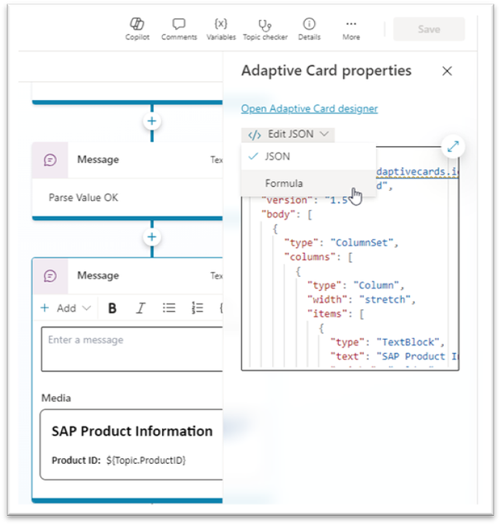Click the Parse Value OK text
Image resolution: width=501 pixels, height=525 pixels.
click(x=83, y=198)
